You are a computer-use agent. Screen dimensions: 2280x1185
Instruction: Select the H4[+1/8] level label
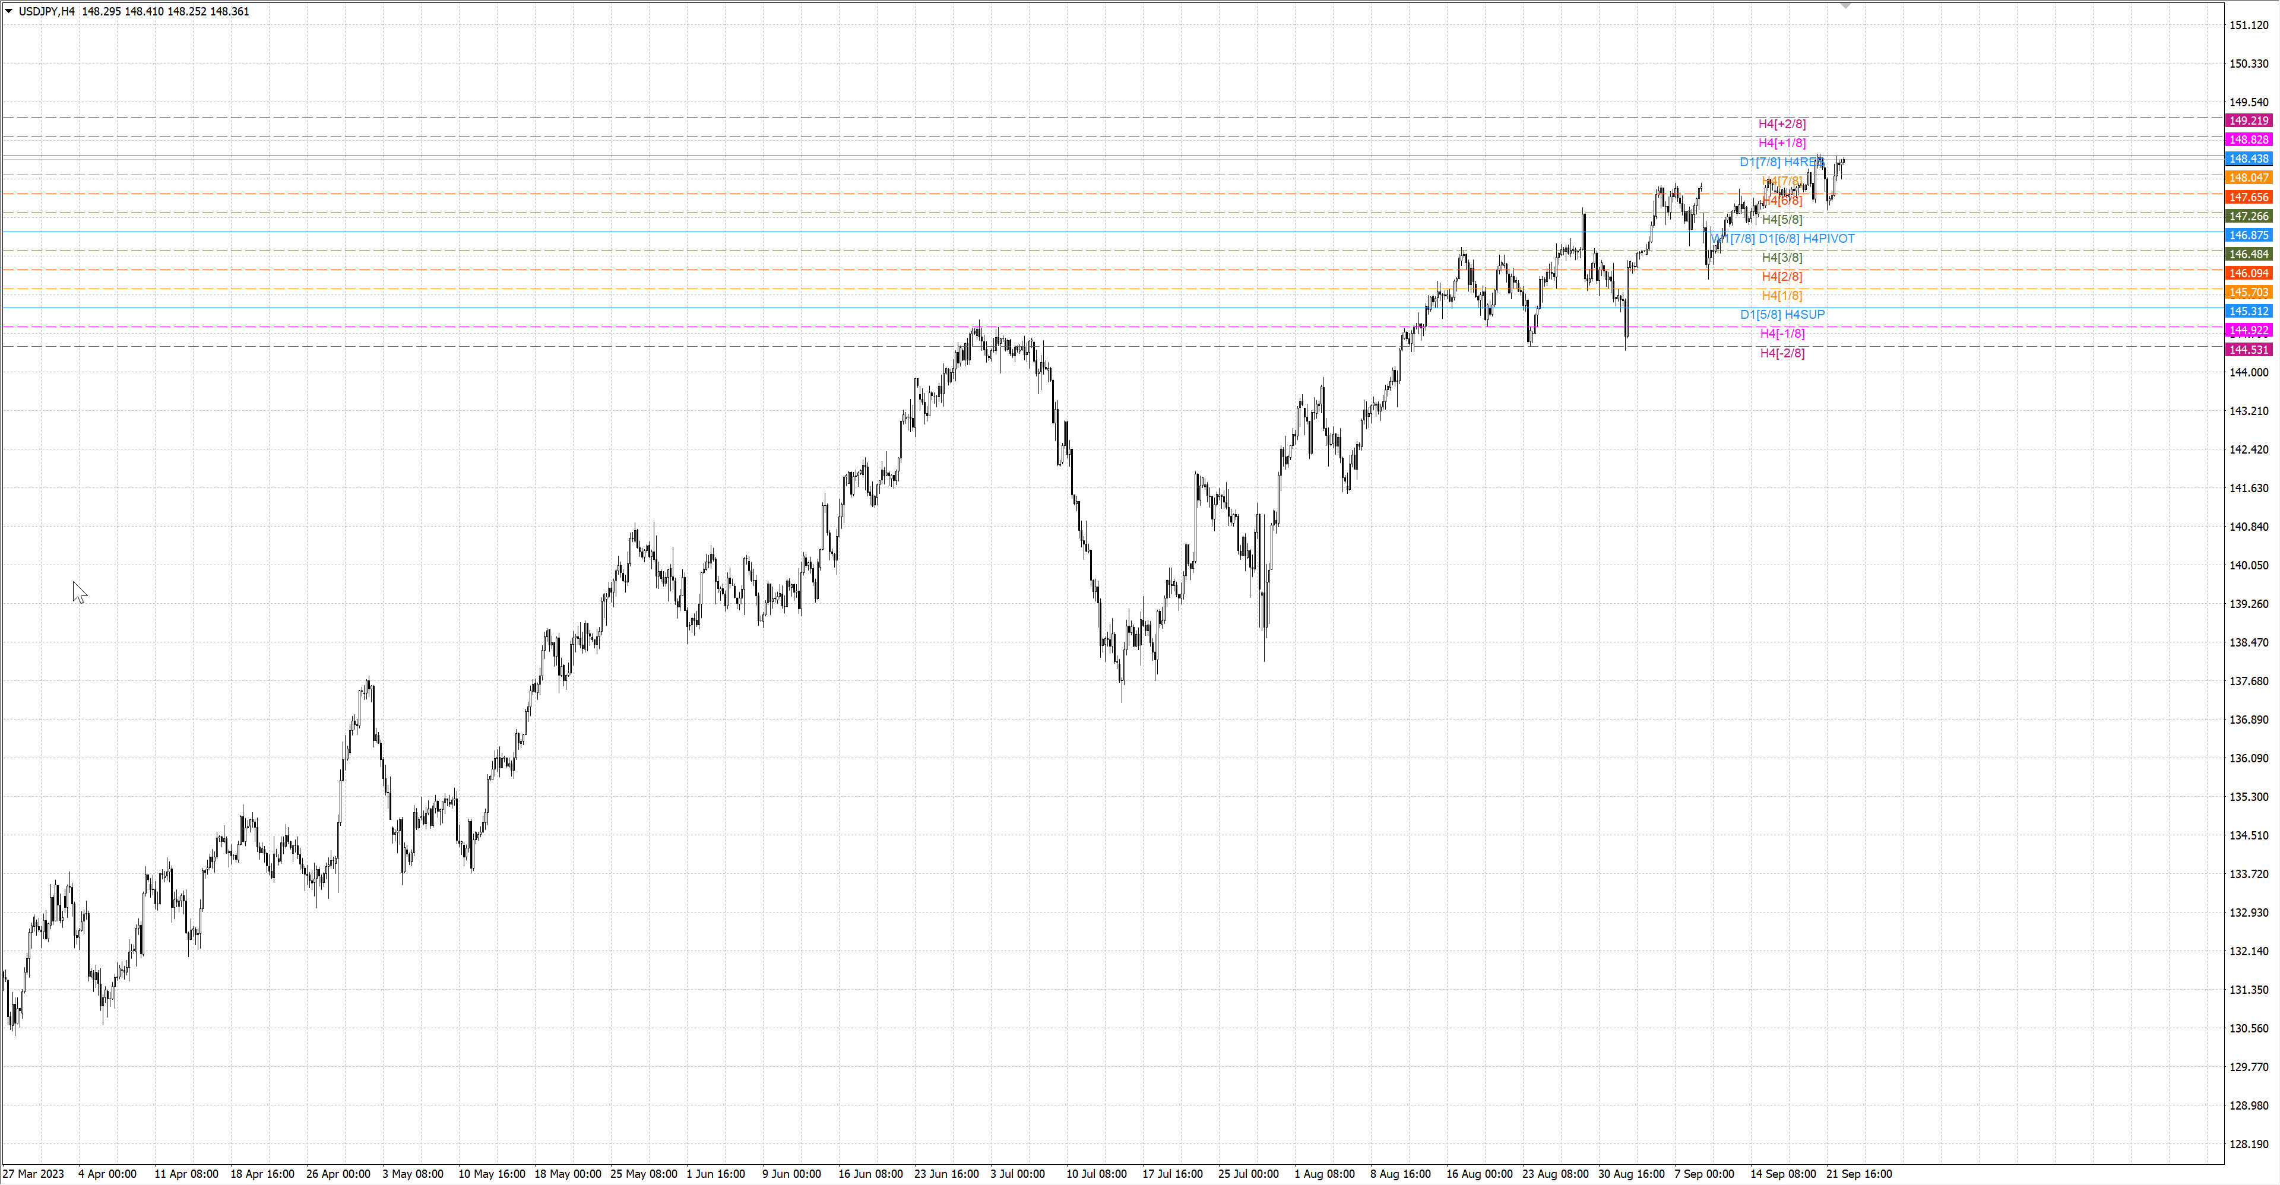tap(1782, 142)
